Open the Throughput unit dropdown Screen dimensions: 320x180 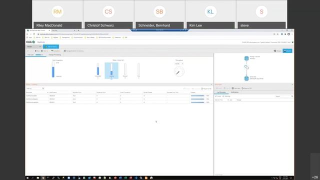click(179, 64)
